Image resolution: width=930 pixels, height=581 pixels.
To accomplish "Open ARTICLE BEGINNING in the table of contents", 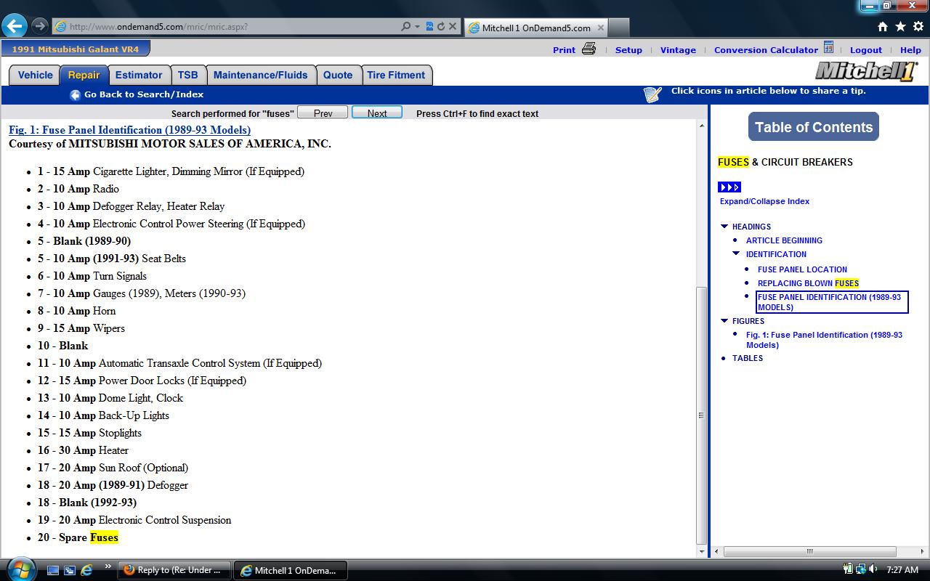I will pos(784,240).
